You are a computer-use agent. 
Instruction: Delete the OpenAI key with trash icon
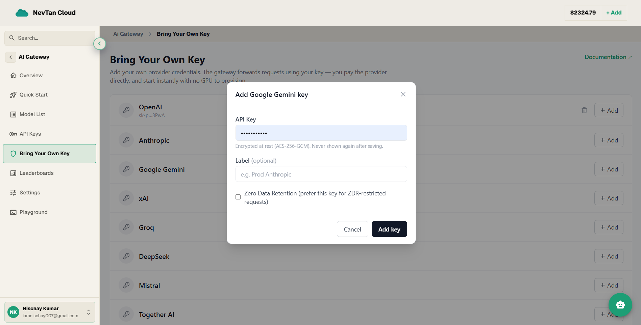point(584,110)
